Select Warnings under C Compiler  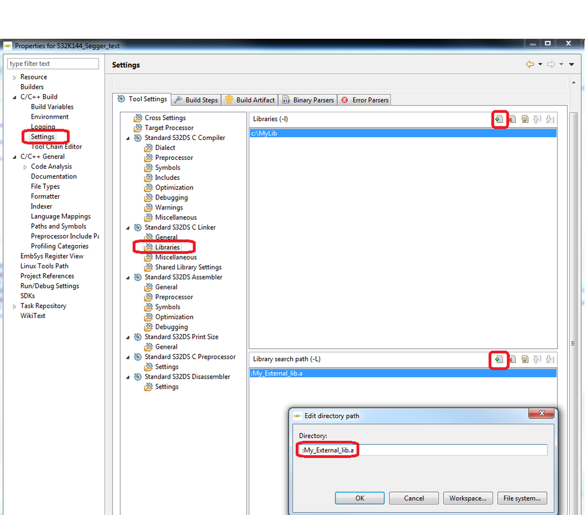[x=169, y=207]
